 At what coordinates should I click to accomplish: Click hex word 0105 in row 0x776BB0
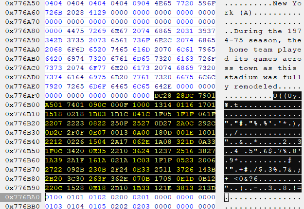97,207
